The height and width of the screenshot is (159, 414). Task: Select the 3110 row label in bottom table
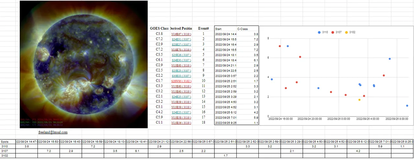8,146
